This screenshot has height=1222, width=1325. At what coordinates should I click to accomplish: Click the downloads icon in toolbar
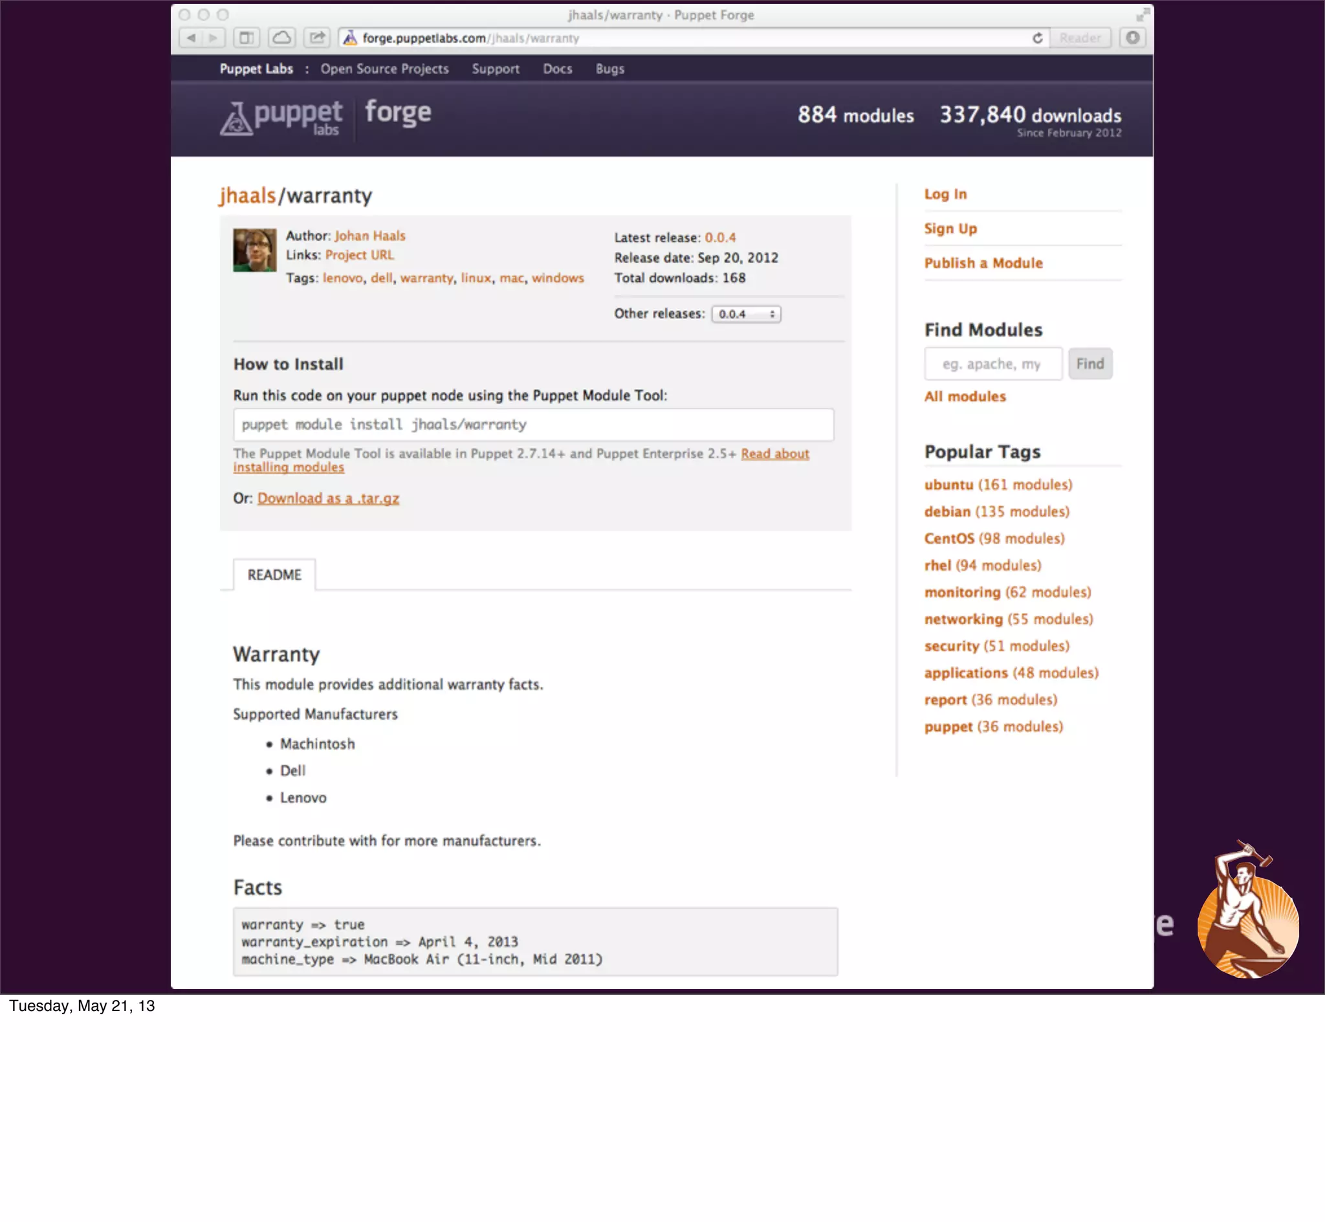(x=1133, y=38)
